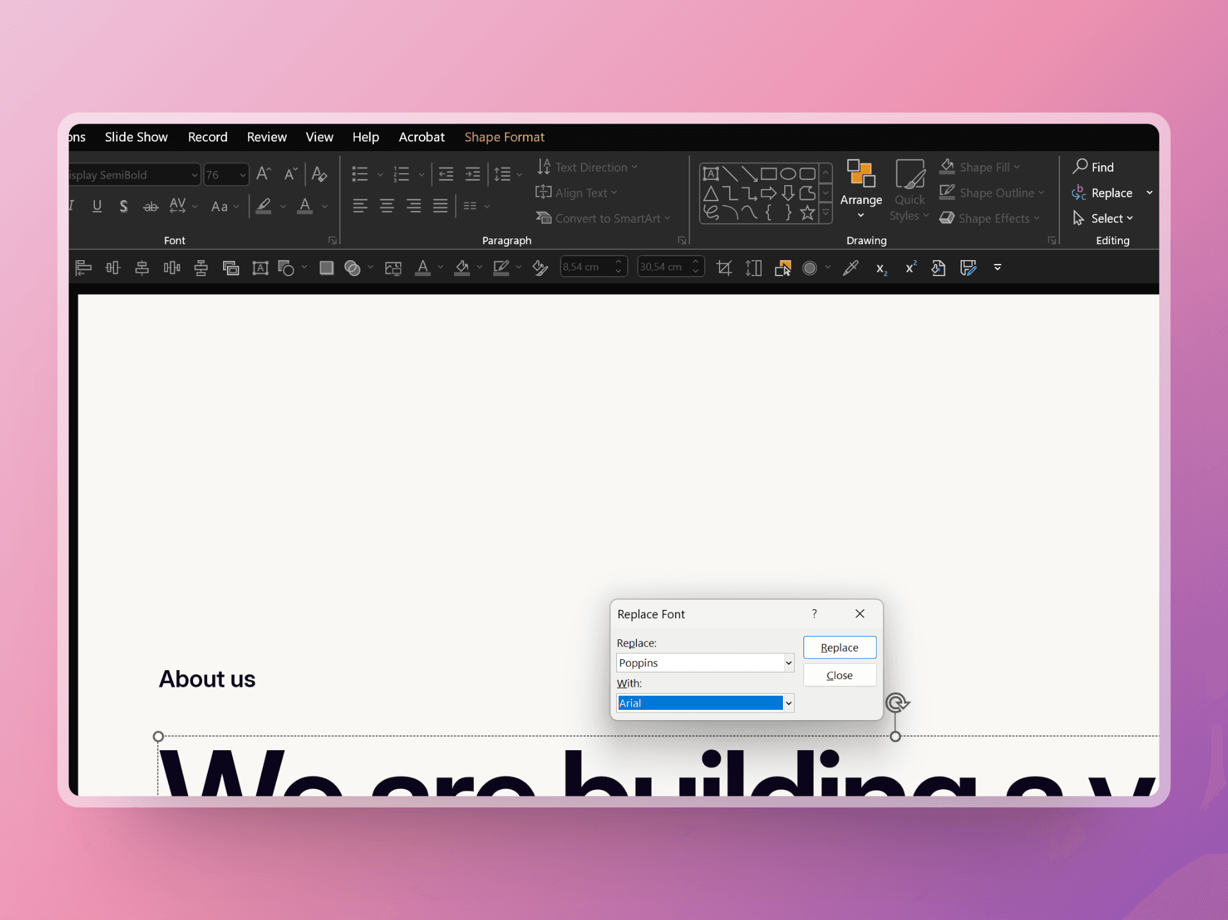Click the Align Center objects icon

click(x=113, y=268)
